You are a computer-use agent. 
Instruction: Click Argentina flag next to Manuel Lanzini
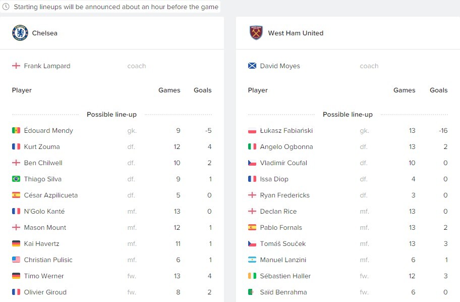pyautogui.click(x=252, y=260)
